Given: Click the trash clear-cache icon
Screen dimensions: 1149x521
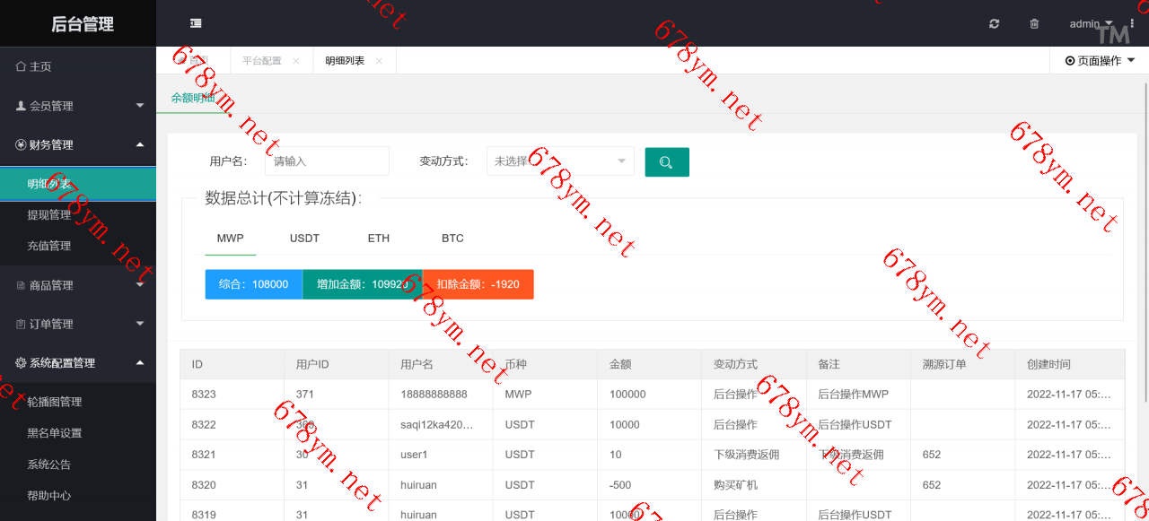Looking at the screenshot, I should (1034, 23).
